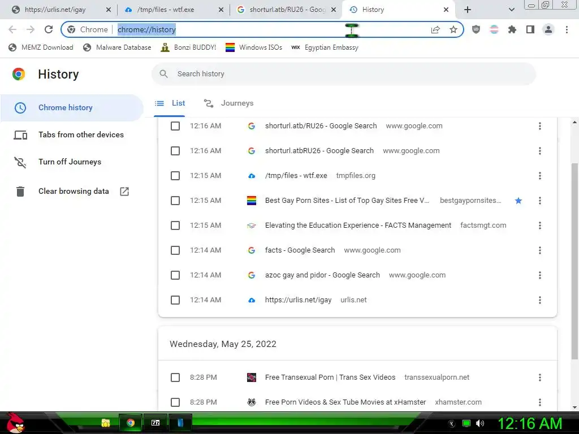Check the transsexualporn.net entry checkbox
This screenshot has width=579, height=434.
[x=175, y=377]
